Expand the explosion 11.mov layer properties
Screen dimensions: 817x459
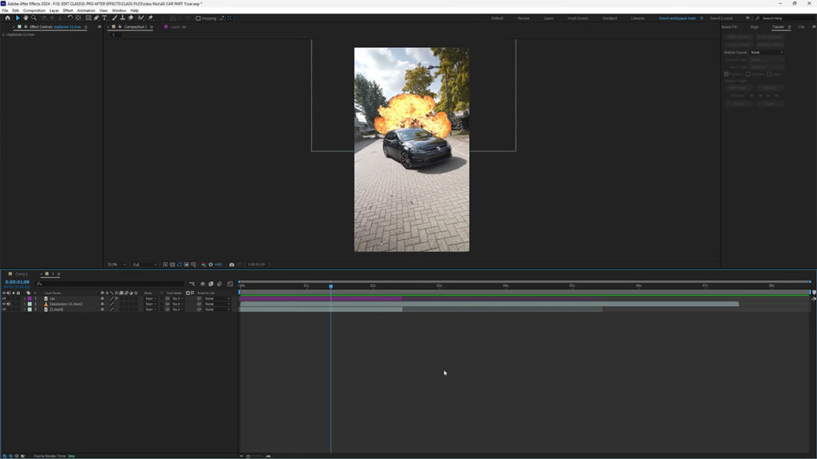pos(23,304)
